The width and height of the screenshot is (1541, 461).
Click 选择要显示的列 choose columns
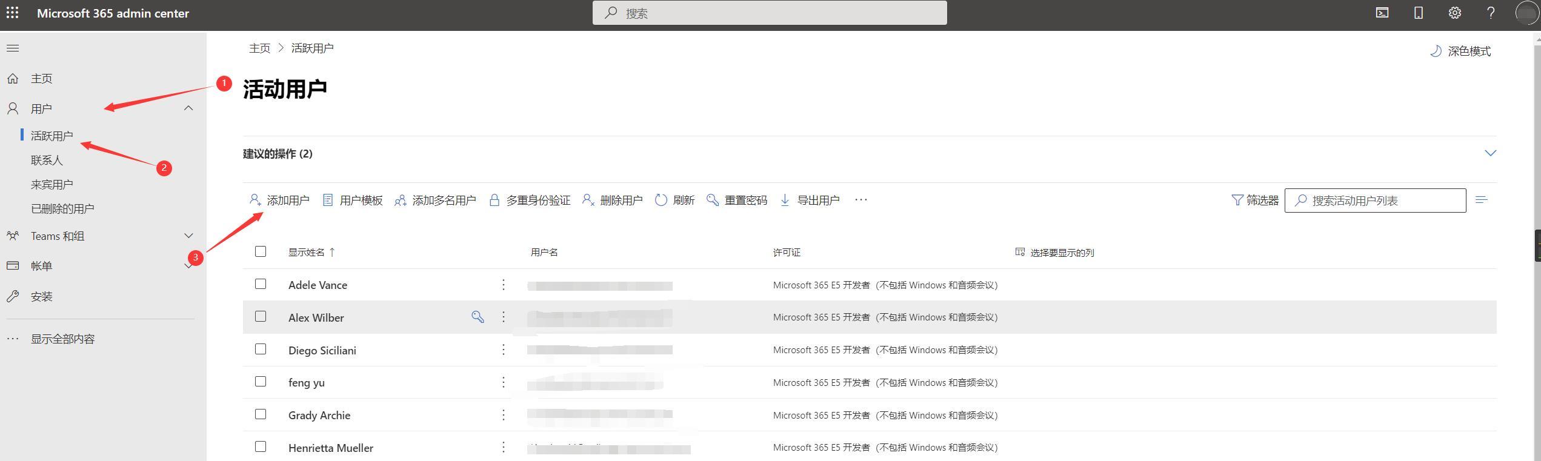tap(1054, 252)
